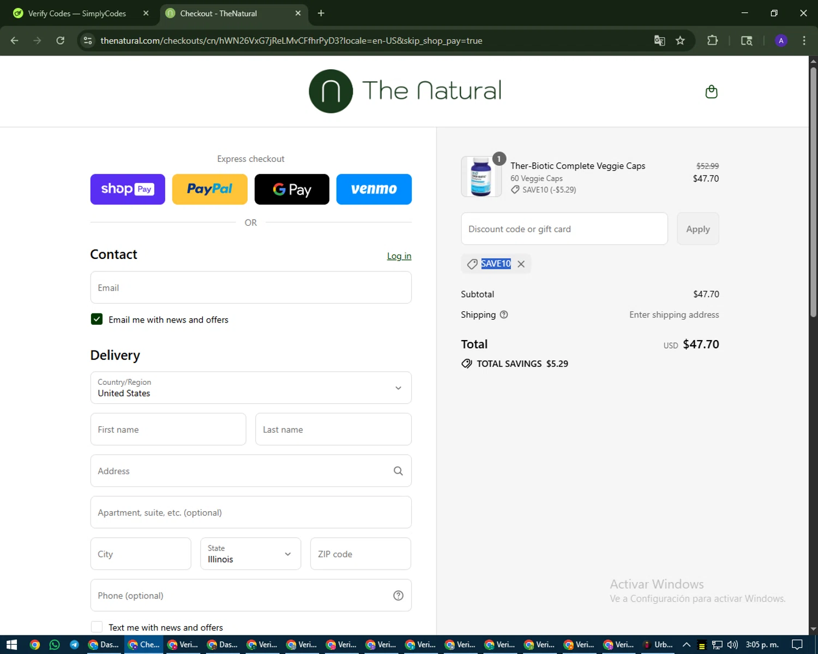The image size is (818, 654).
Task: Open the pinned Chrome taskbar icon
Action: pos(35,645)
